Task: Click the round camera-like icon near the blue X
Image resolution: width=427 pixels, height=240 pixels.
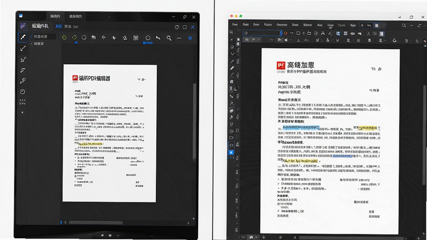Action: 177,27
